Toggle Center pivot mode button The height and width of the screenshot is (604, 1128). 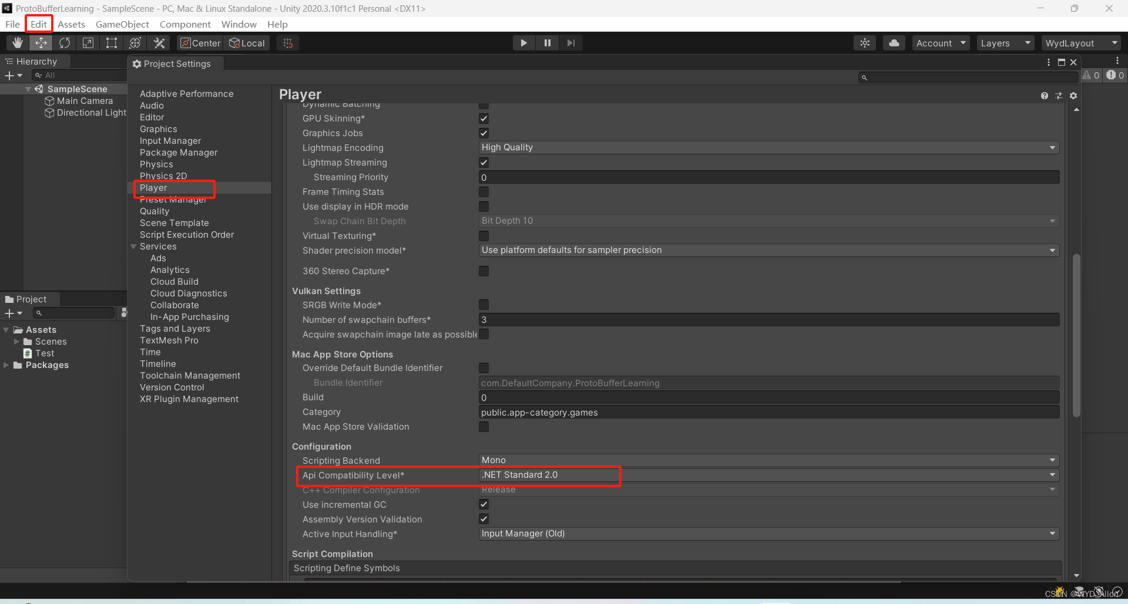coord(200,43)
